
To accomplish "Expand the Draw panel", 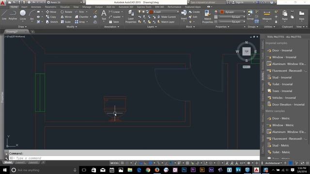I will tap(22, 27).
